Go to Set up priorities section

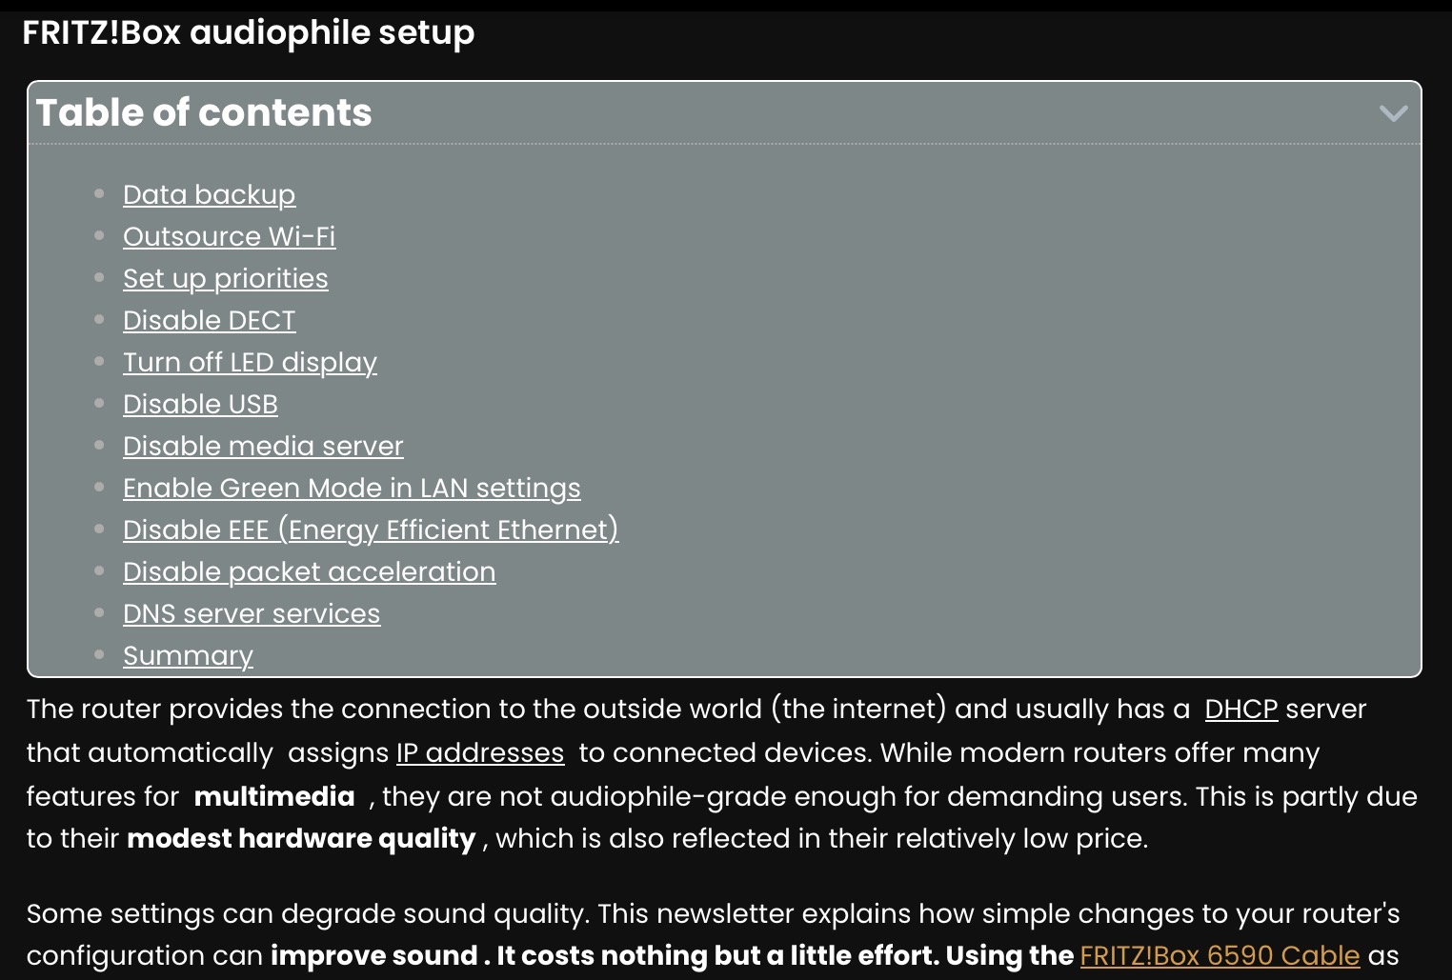coord(225,278)
